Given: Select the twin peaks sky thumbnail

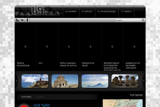Looking at the screenshot, I should tap(95, 81).
